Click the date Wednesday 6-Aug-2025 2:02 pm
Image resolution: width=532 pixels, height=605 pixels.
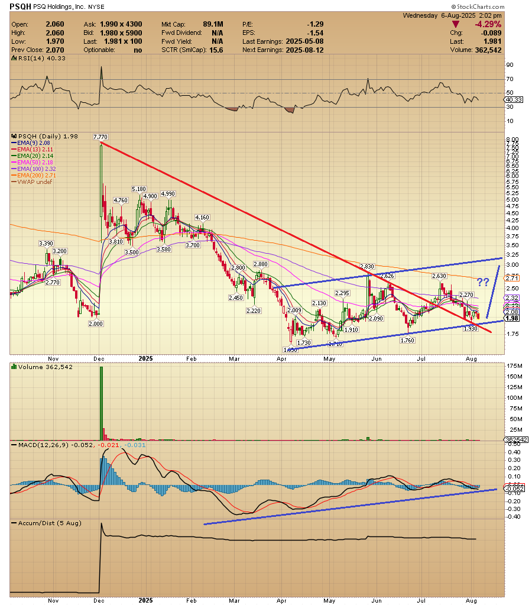click(x=452, y=15)
